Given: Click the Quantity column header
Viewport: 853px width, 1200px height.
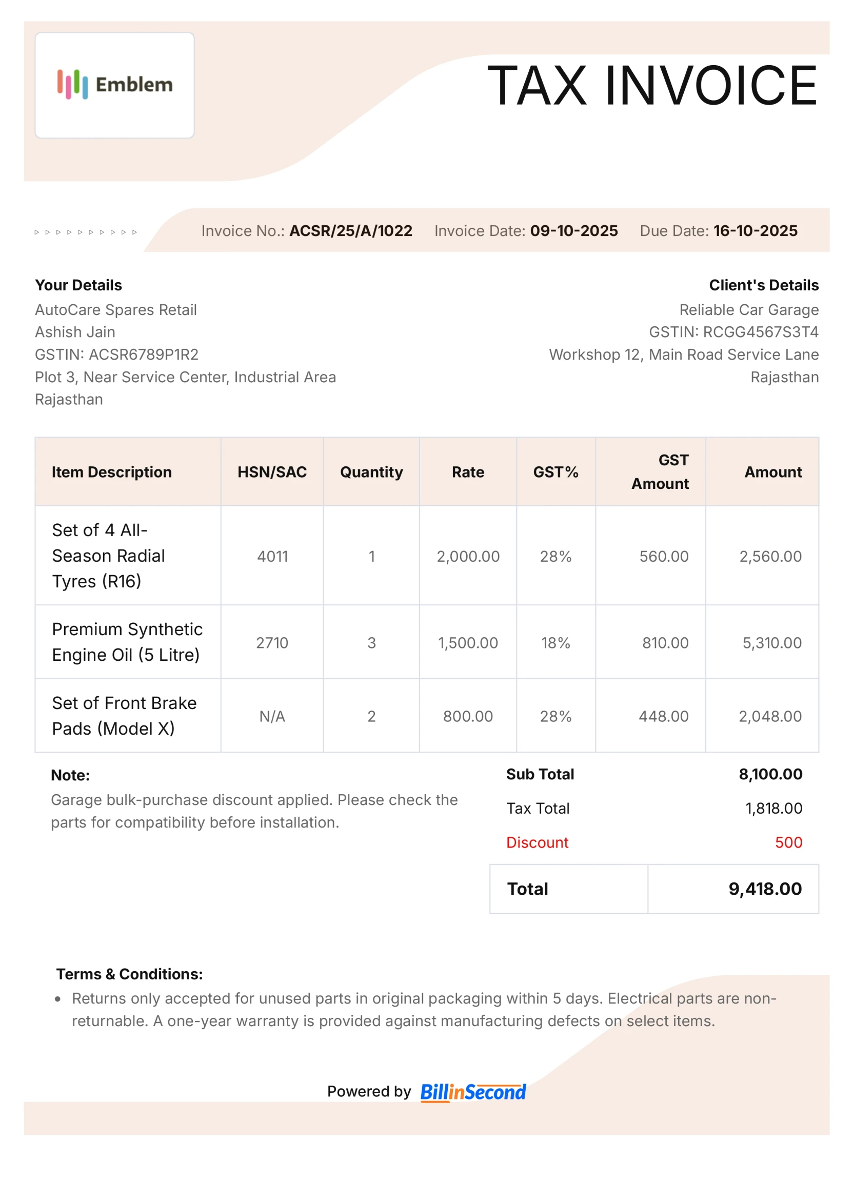Looking at the screenshot, I should tap(371, 472).
